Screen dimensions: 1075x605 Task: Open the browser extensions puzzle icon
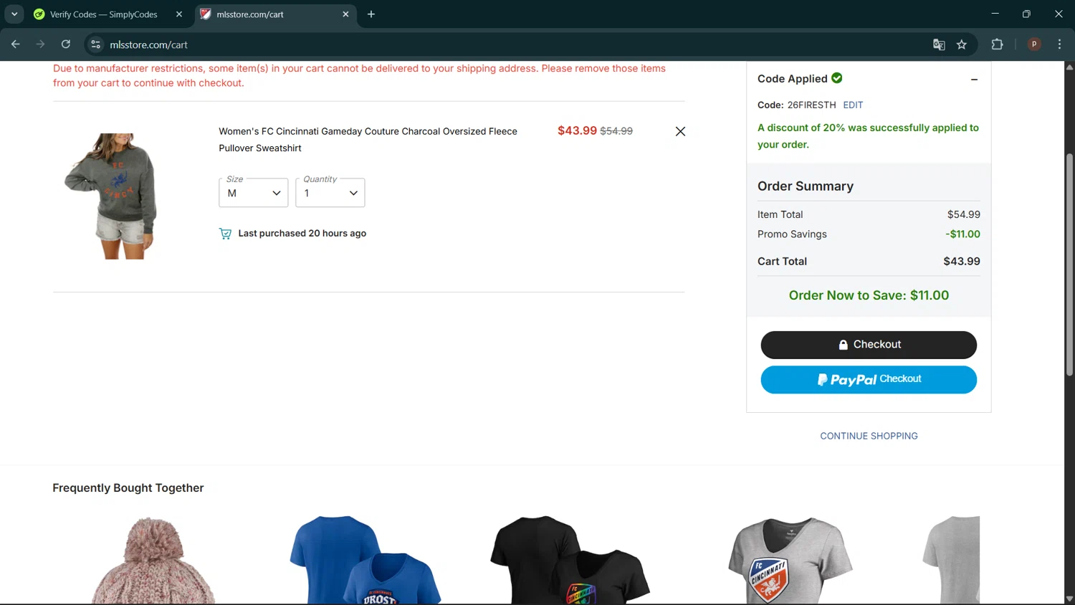click(x=997, y=44)
